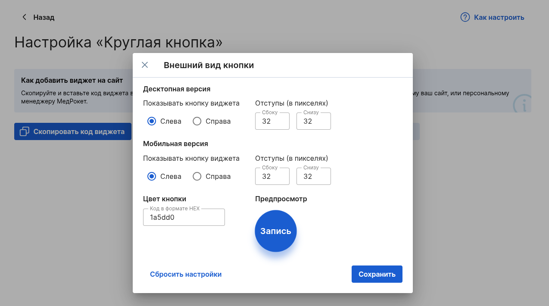Select «Справа» for the mobile version
The height and width of the screenshot is (306, 549).
pyautogui.click(x=197, y=176)
